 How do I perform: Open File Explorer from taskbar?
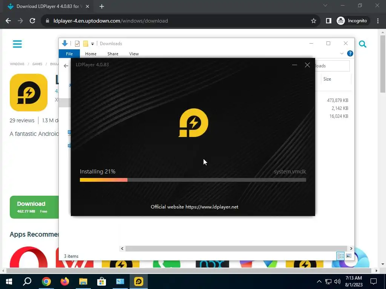[83, 281]
